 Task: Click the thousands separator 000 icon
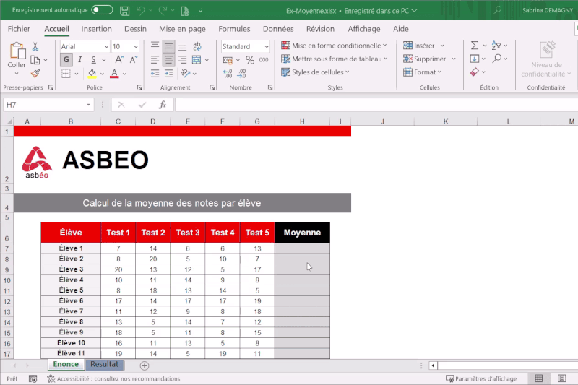pos(264,60)
